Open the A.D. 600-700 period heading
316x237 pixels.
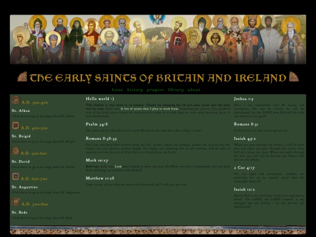click(x=34, y=178)
